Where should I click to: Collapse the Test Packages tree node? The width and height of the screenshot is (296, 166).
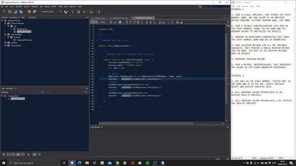[x=5, y=35]
